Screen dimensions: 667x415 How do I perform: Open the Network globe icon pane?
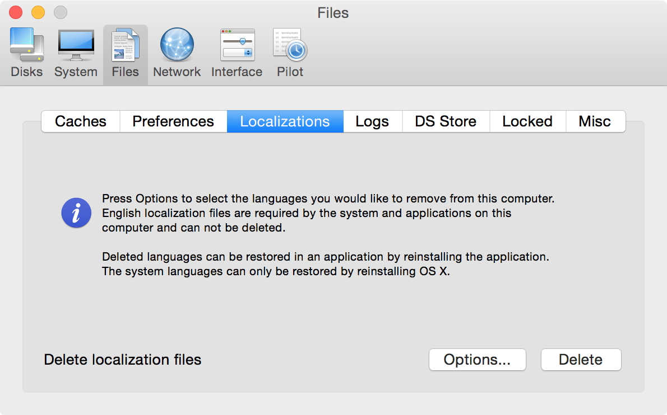pos(177,54)
